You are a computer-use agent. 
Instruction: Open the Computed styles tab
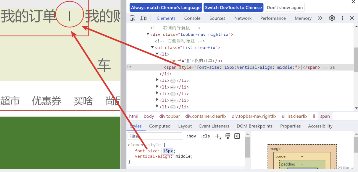coord(160,126)
